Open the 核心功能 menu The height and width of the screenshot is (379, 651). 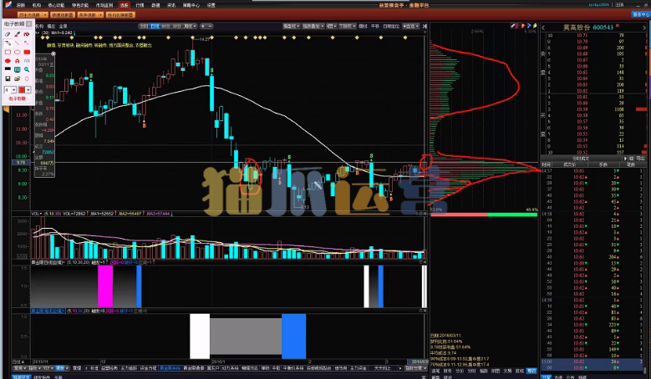click(56, 5)
